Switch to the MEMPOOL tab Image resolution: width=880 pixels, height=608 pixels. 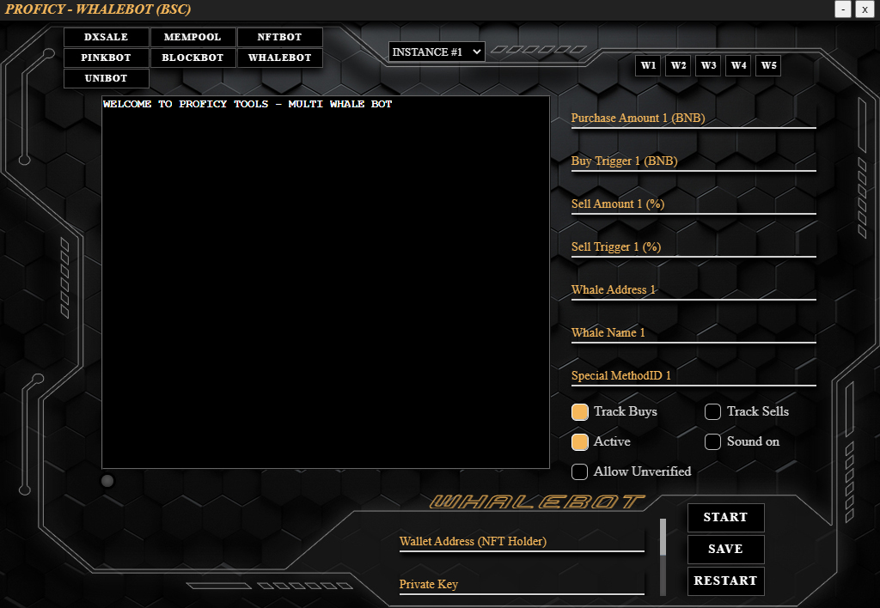coord(192,37)
